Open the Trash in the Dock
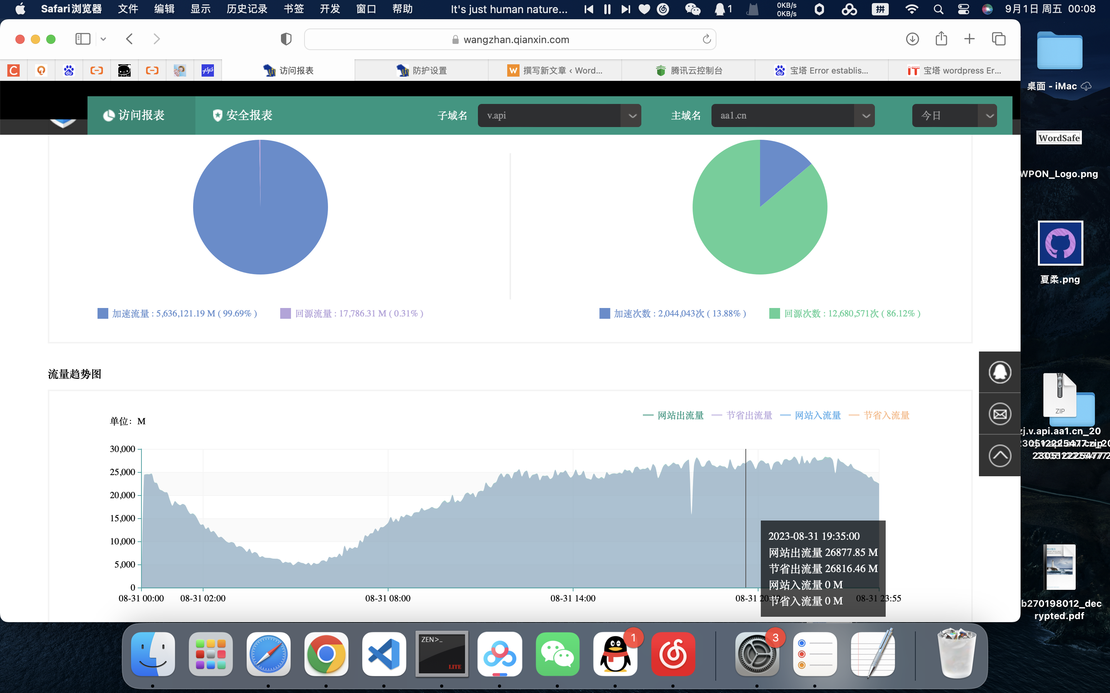 957,654
